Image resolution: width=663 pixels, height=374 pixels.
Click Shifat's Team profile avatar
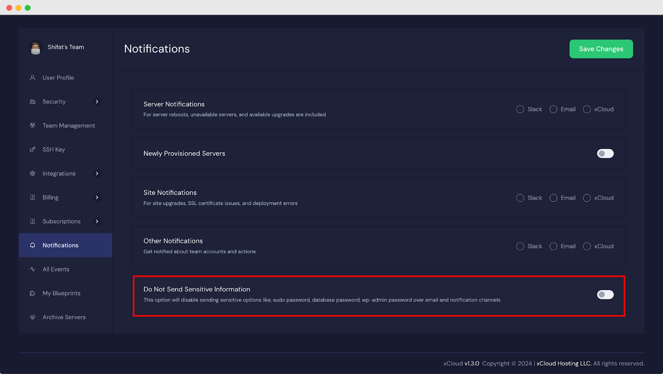point(35,47)
